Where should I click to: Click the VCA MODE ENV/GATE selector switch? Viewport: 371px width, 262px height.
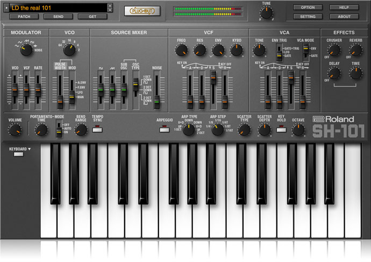tap(304, 52)
